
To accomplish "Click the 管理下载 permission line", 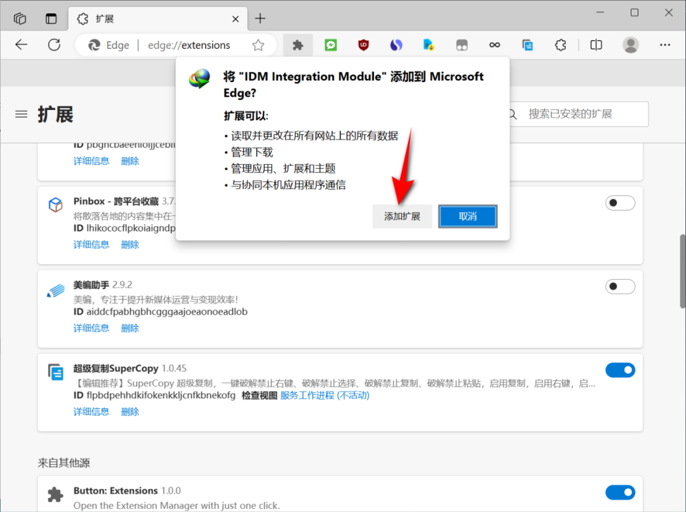I will [252, 153].
